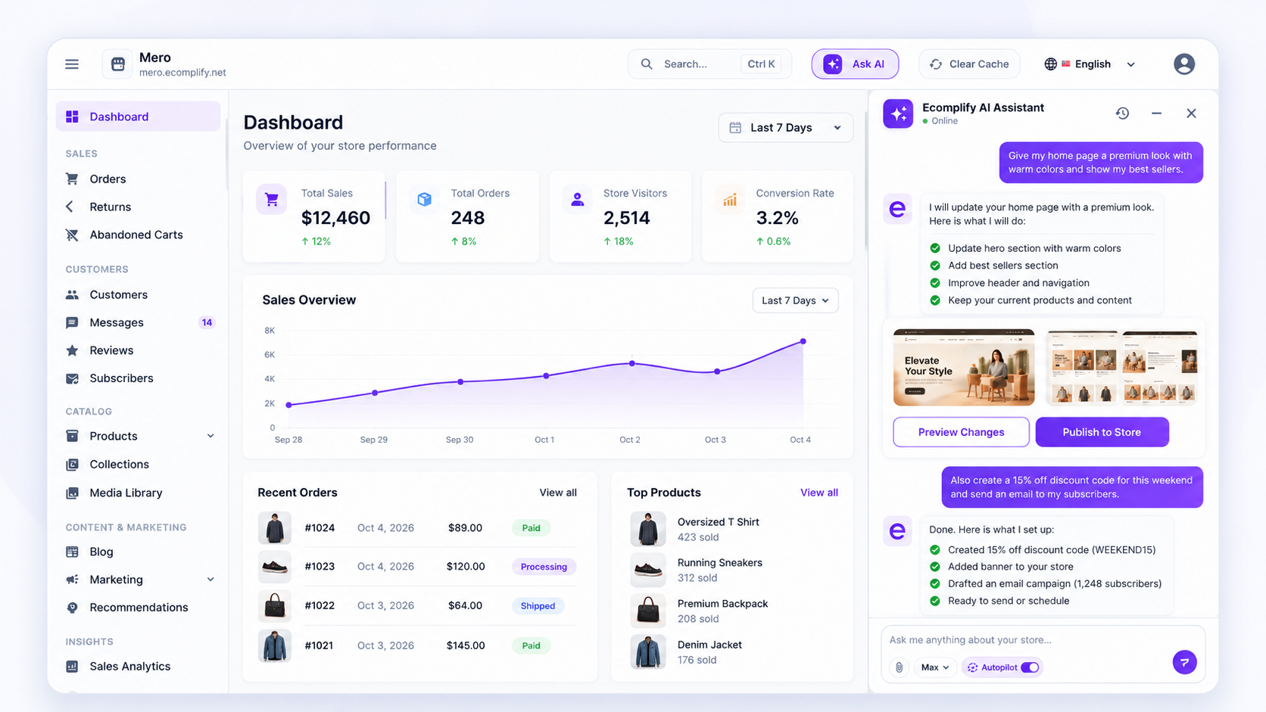Open AI assistant chat history icon
This screenshot has width=1266, height=712.
(1122, 113)
